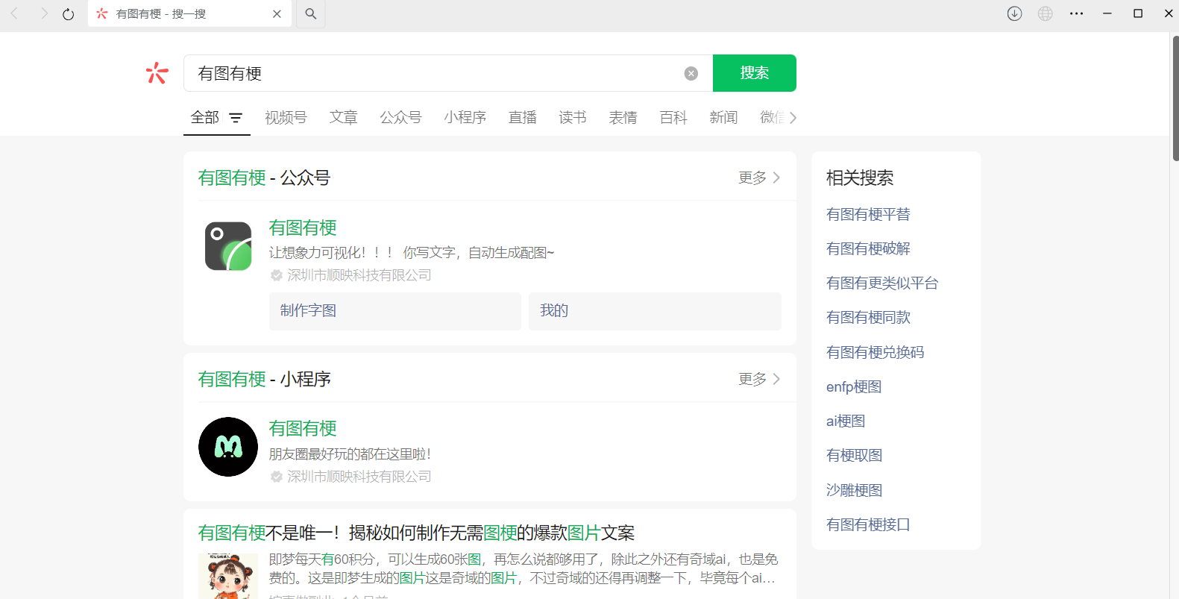The width and height of the screenshot is (1179, 599).
Task: Open the 有图有梗 公众号 title link
Action: [303, 228]
